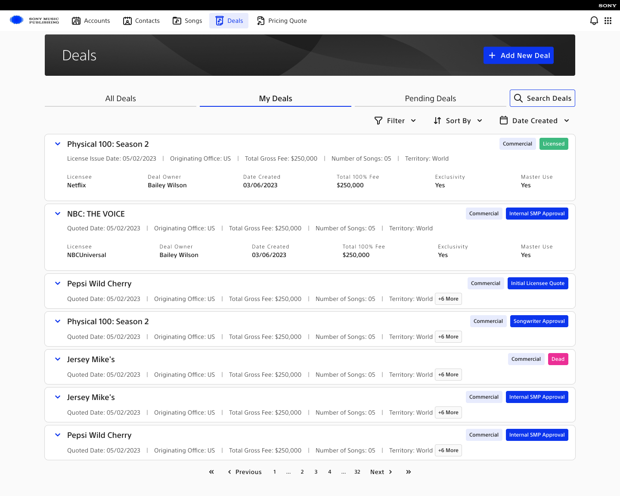The height and width of the screenshot is (496, 620).
Task: Click the Deals nav icon
Action: 220,21
